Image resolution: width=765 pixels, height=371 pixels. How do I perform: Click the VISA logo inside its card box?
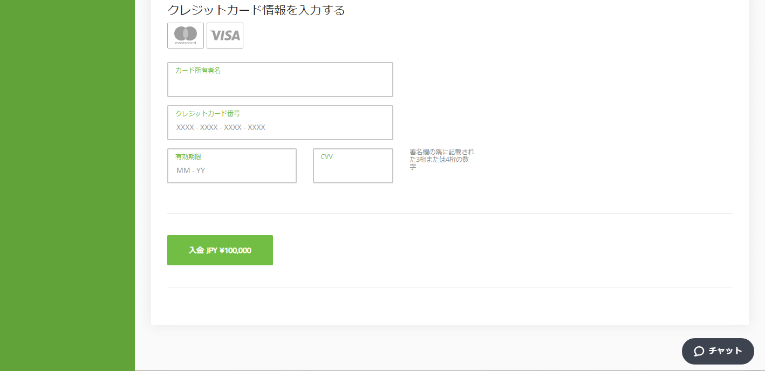click(x=225, y=36)
